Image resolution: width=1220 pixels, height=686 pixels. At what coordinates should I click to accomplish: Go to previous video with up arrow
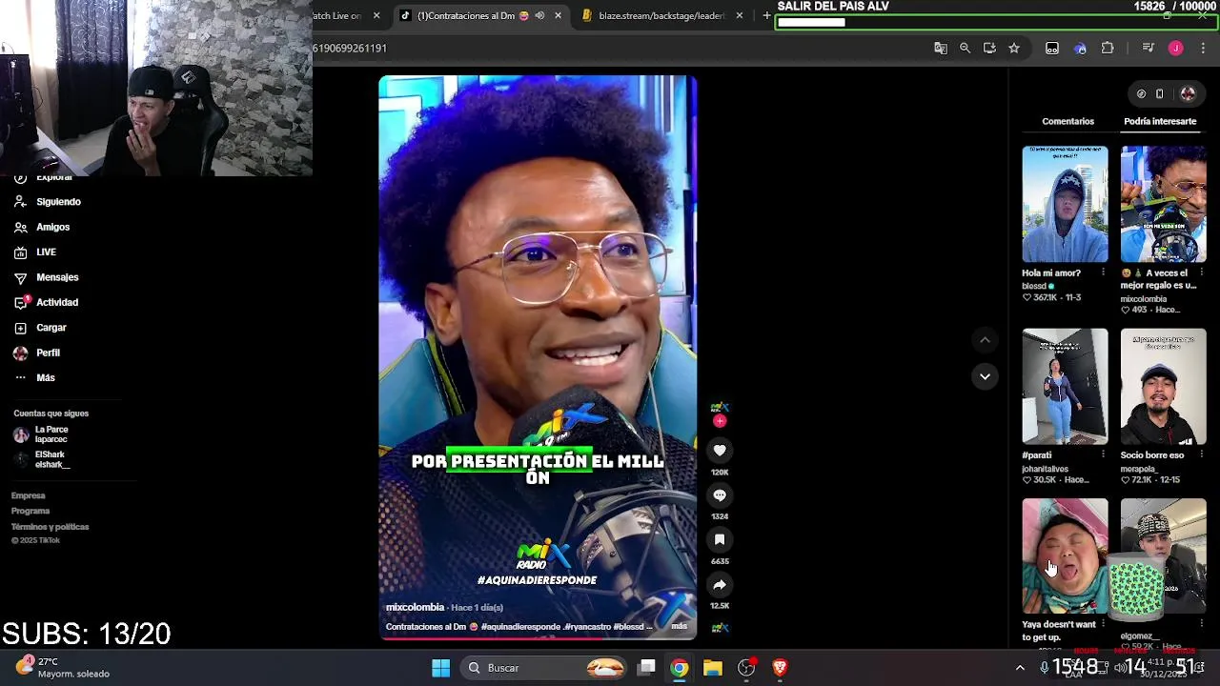tap(985, 340)
